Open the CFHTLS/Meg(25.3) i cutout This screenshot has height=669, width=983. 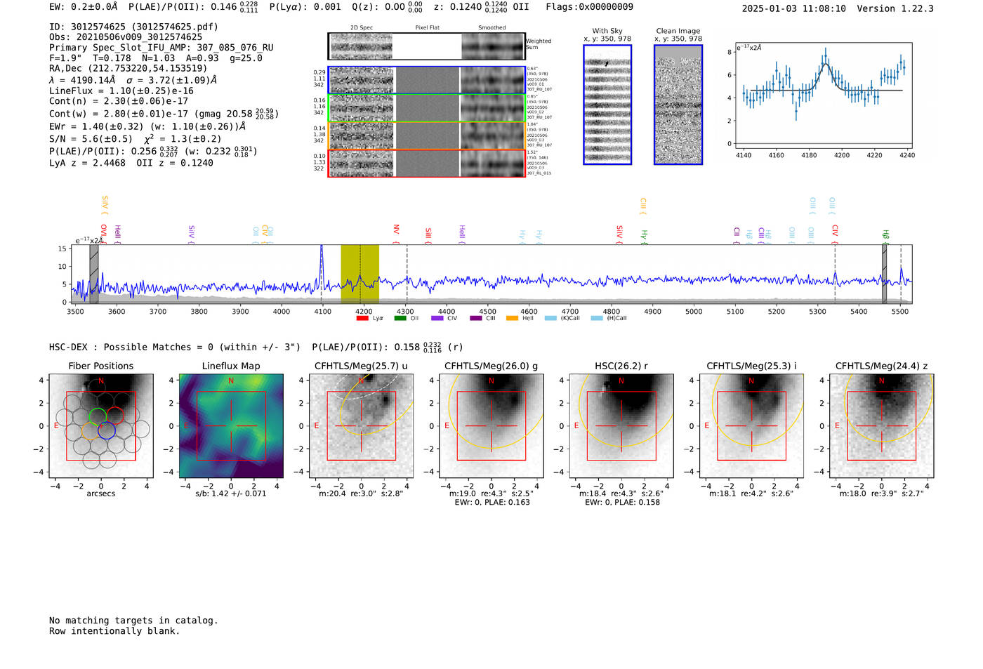751,426
